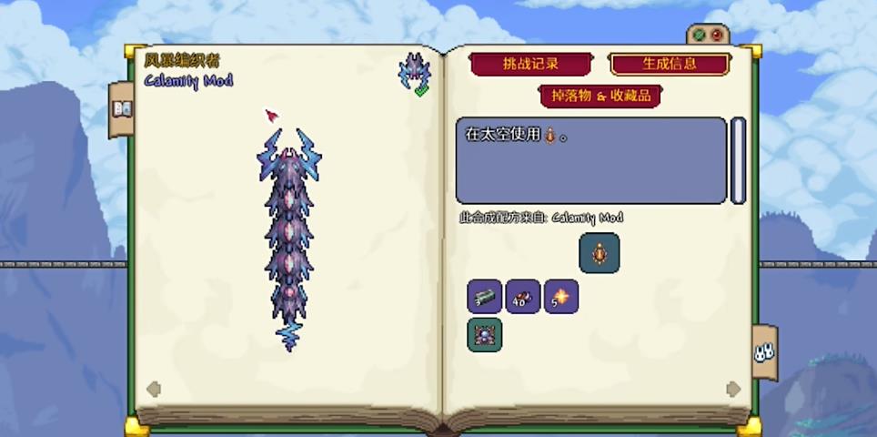This screenshot has height=437, width=877.
Task: Toggle the green circle button above the book
Action: click(699, 36)
